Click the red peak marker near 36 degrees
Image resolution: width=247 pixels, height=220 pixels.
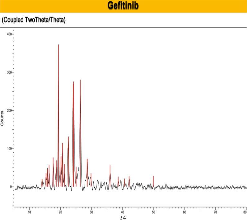point(110,176)
